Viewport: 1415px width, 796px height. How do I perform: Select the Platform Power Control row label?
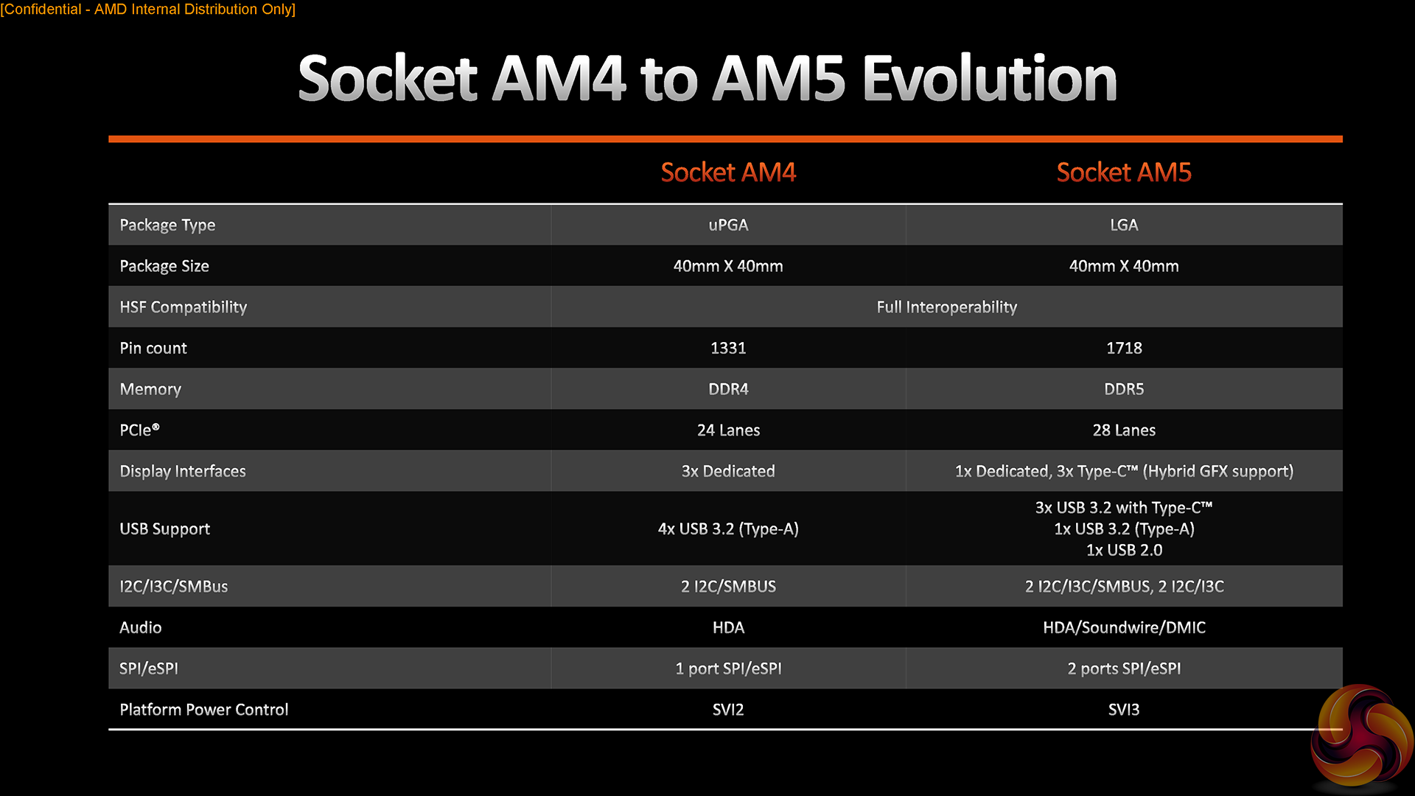[204, 710]
